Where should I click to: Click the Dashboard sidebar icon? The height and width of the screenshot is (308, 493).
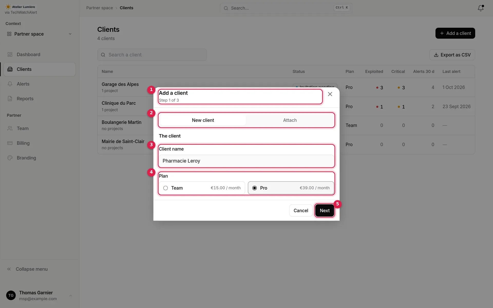coord(10,54)
